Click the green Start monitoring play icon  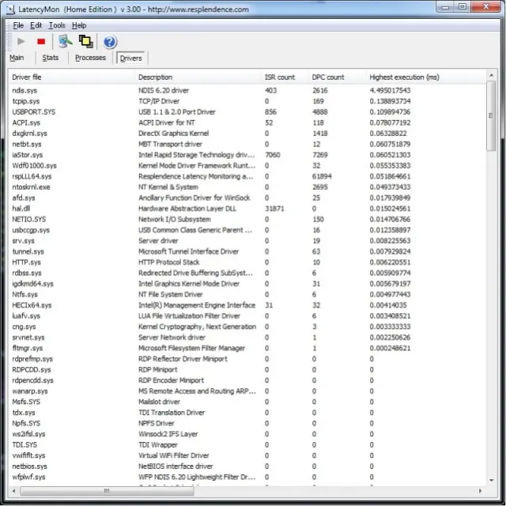(x=21, y=42)
